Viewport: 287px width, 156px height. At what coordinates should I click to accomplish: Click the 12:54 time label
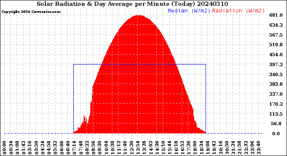pos(138,148)
